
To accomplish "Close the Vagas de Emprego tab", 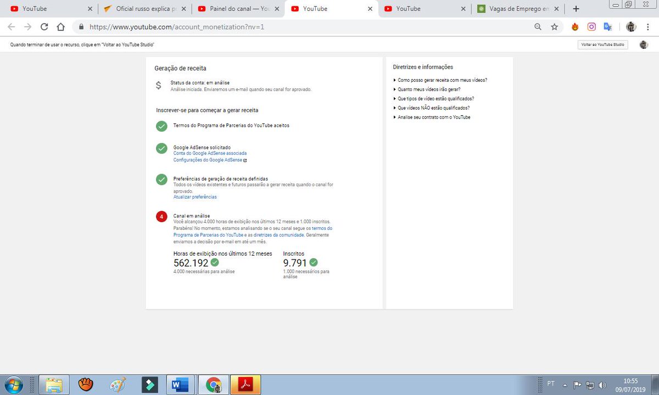I will (557, 9).
